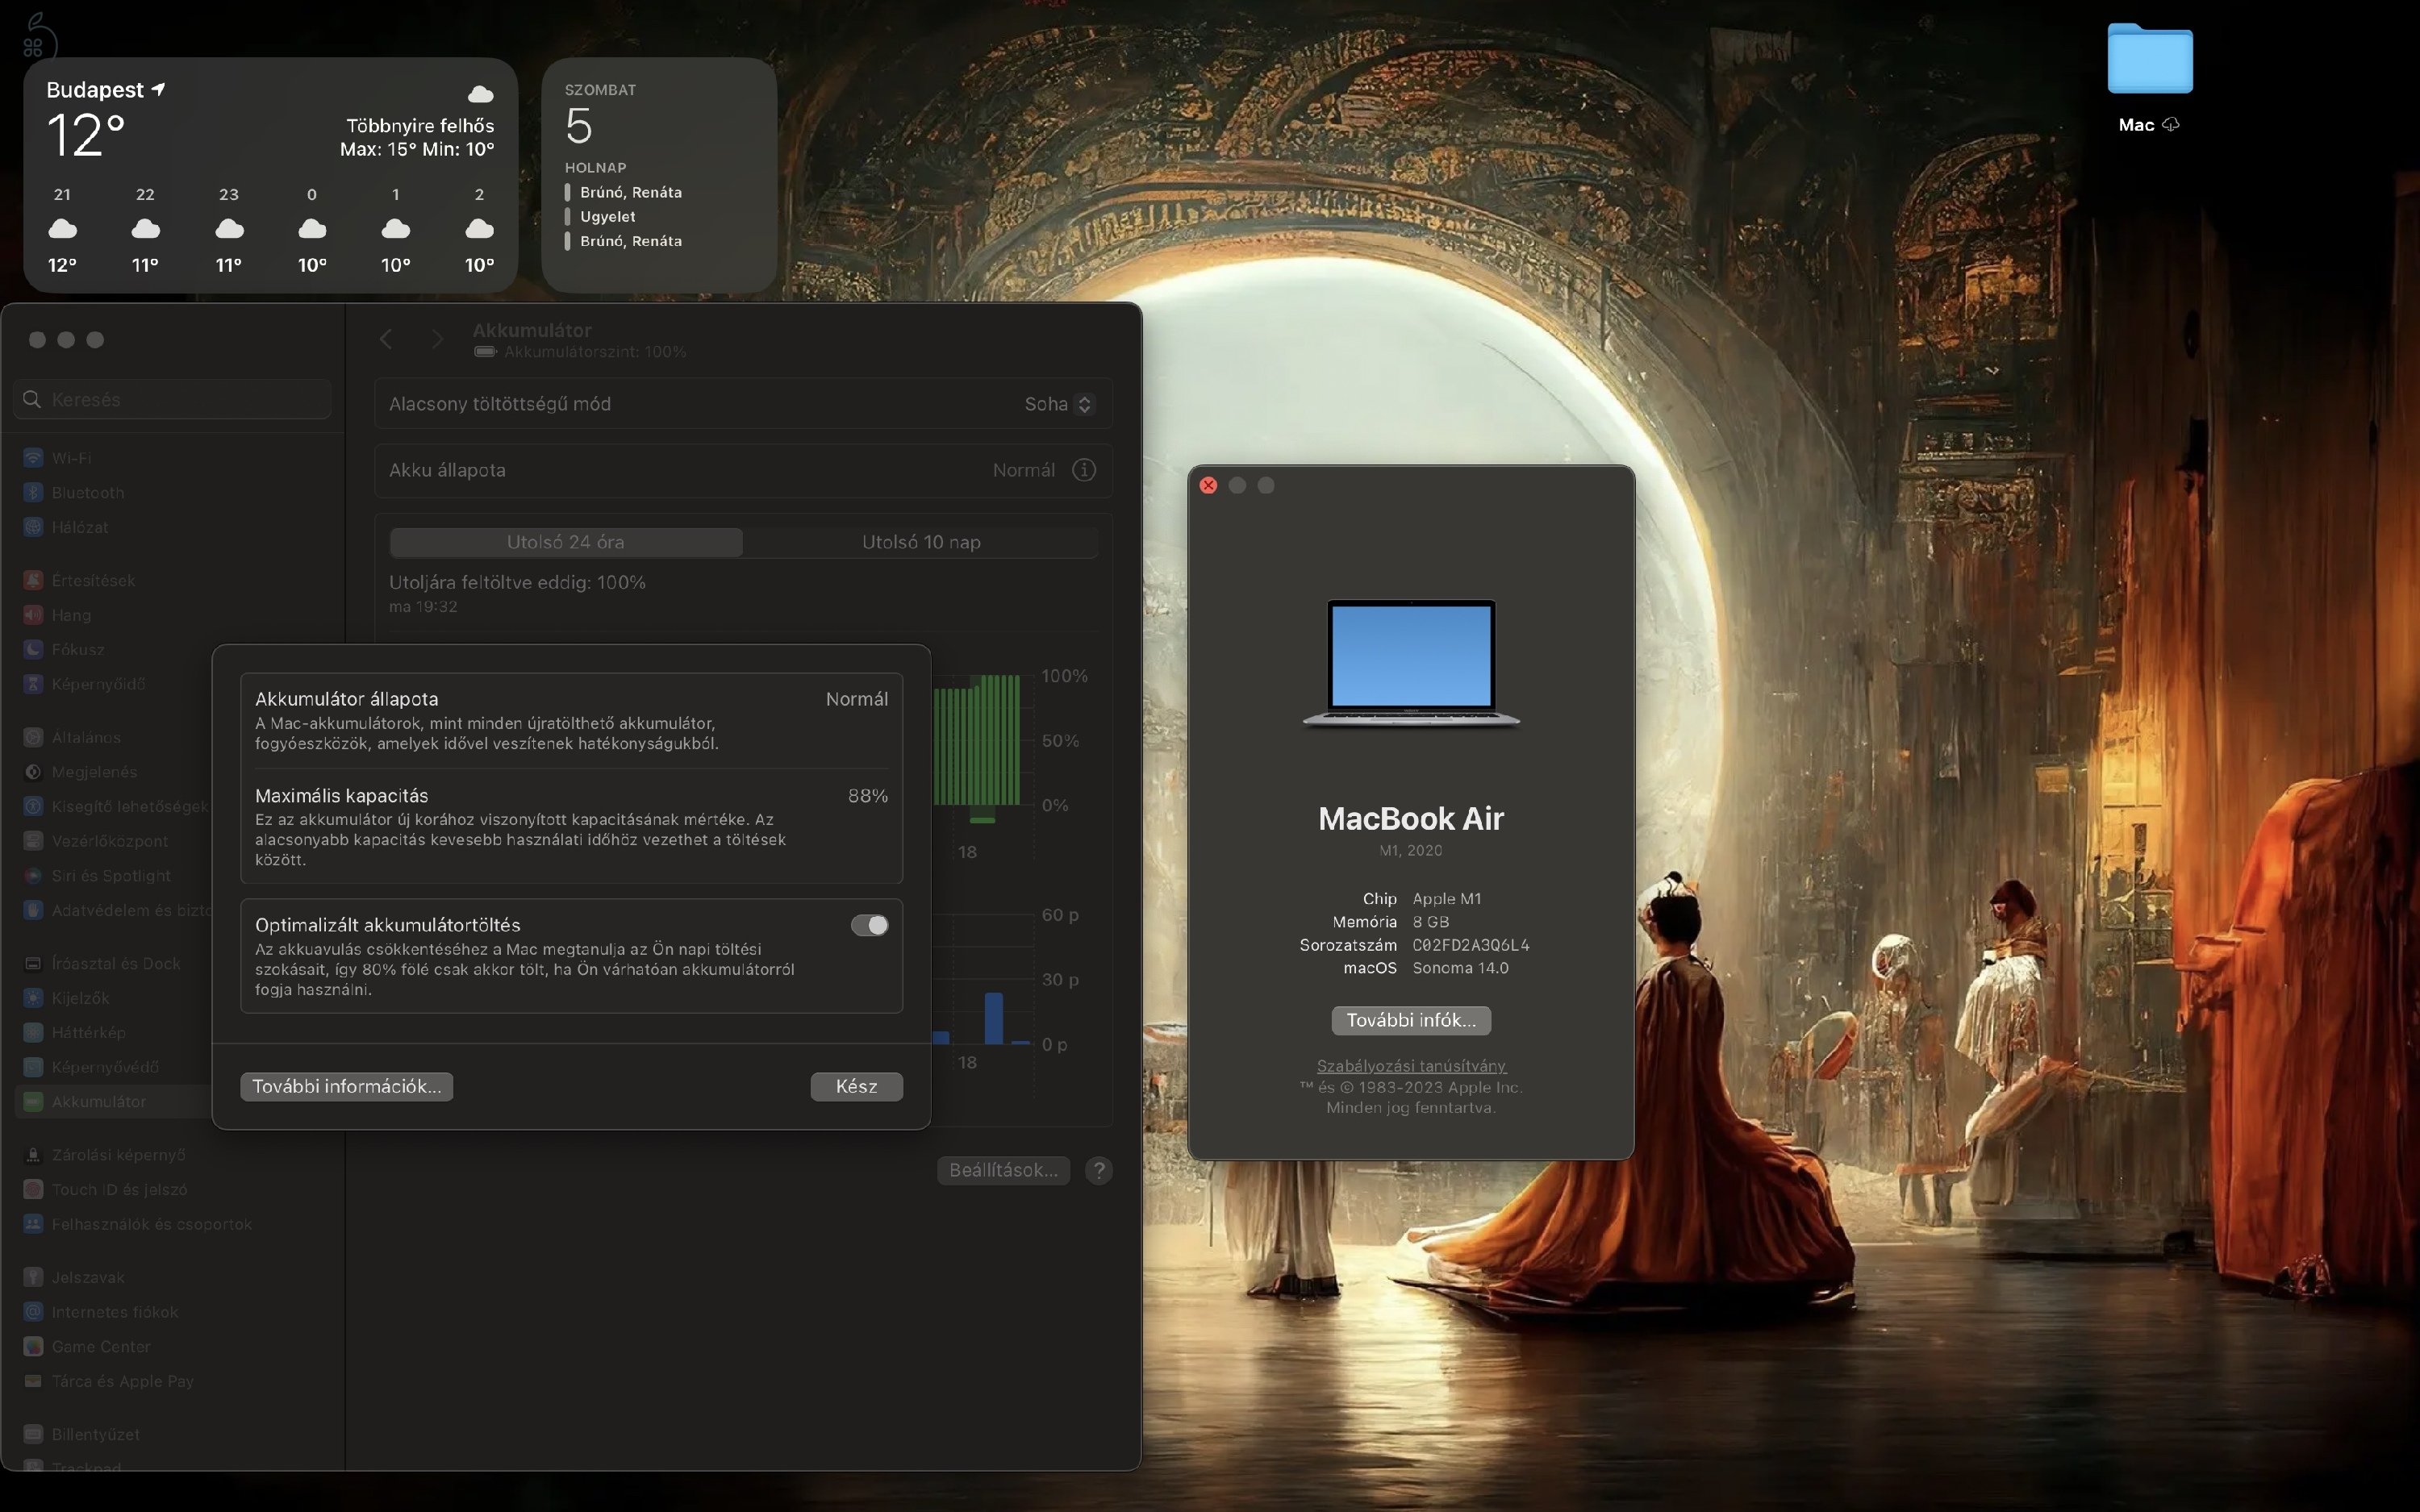
Task: Click the Keresés search field
Action: (x=172, y=399)
